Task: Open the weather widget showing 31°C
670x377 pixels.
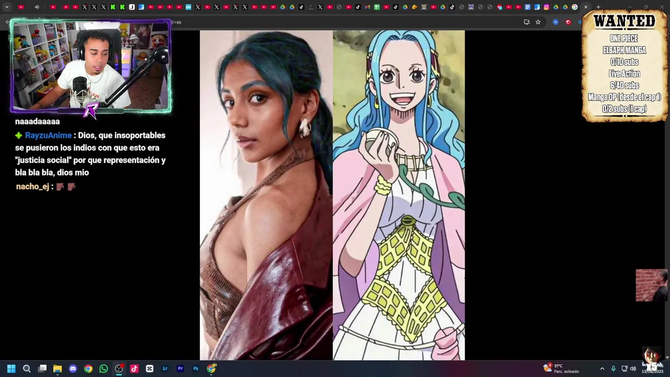Action: 561,369
